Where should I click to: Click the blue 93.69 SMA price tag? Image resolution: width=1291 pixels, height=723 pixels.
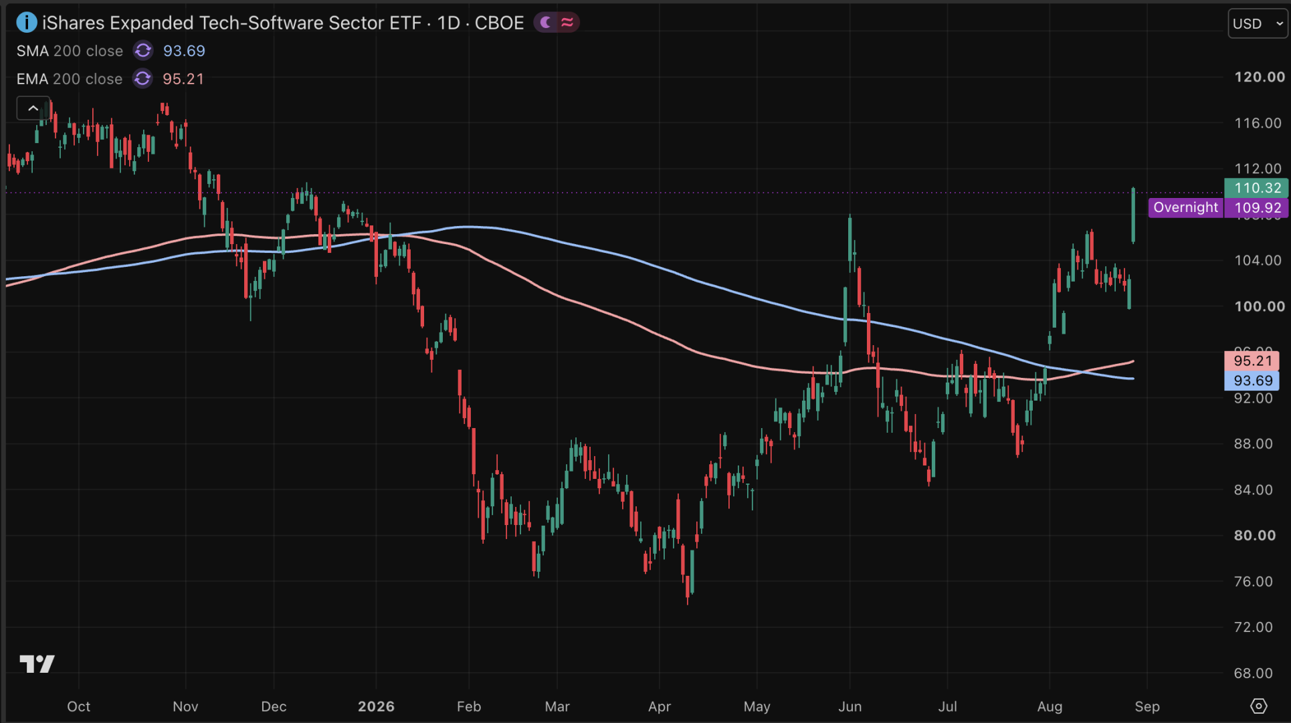pos(1252,381)
